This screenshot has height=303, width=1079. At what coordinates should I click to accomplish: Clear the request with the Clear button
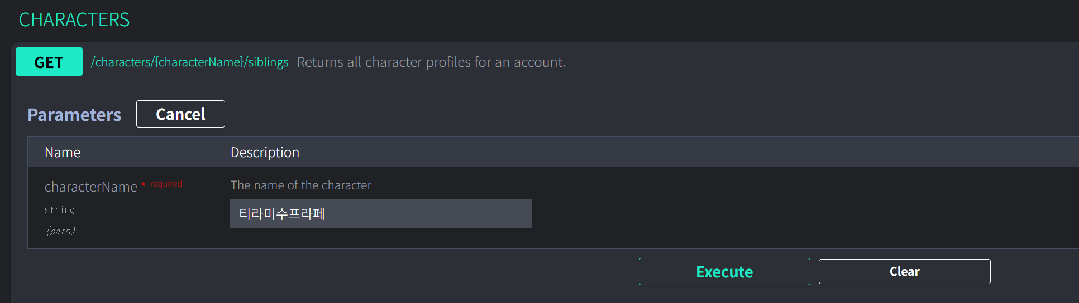pos(904,272)
